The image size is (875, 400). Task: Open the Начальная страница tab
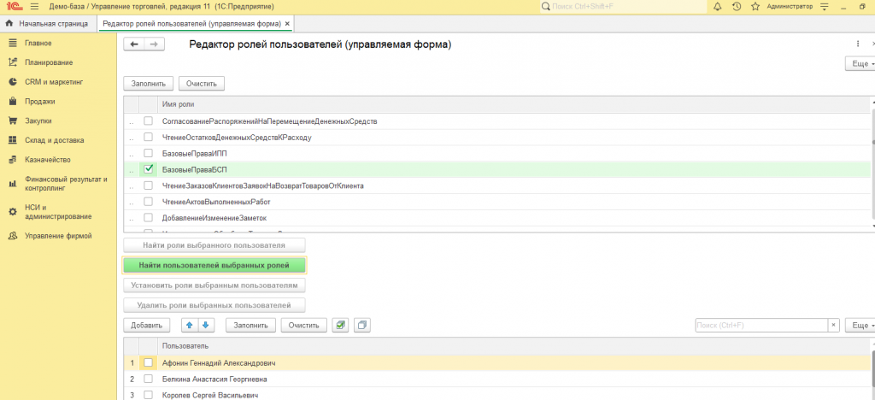point(48,24)
